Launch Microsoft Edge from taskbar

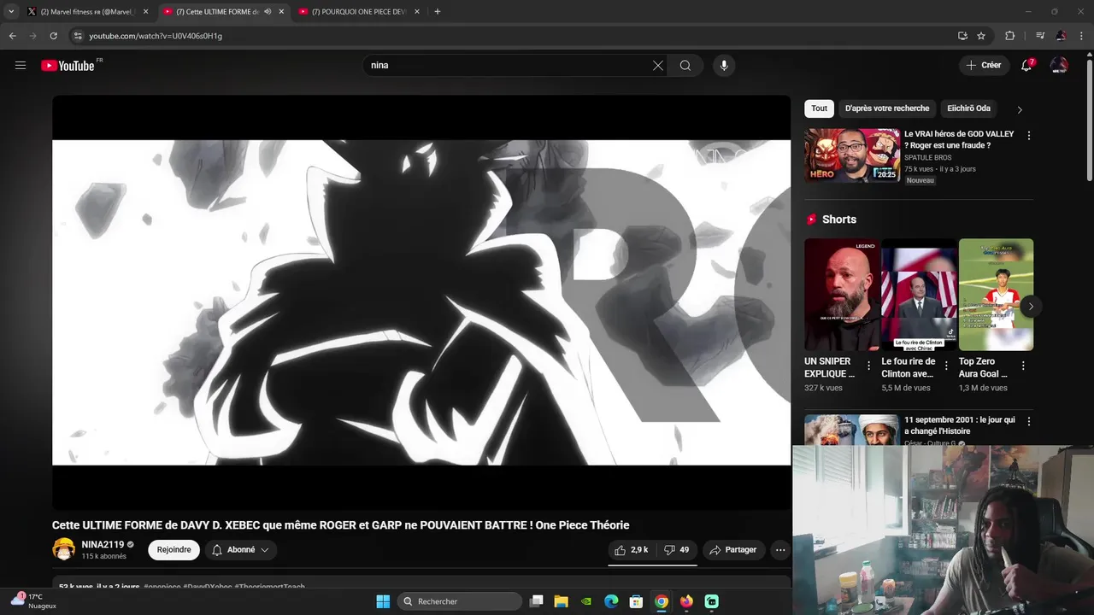611,601
